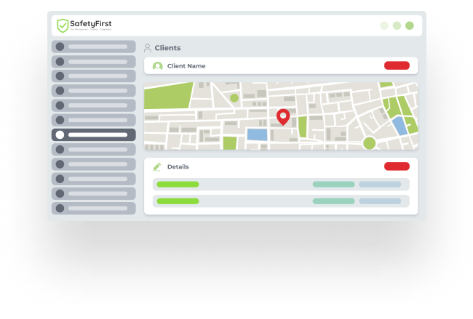473x319 pixels.
Task: Click the last sidebar item's circle icon
Action: click(60, 208)
